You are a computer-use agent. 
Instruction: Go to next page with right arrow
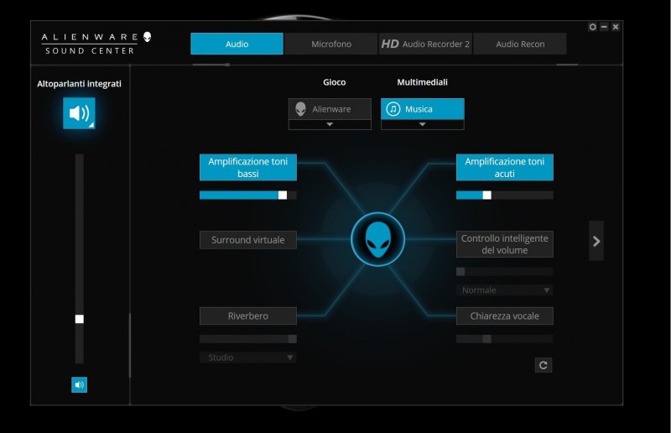(596, 241)
